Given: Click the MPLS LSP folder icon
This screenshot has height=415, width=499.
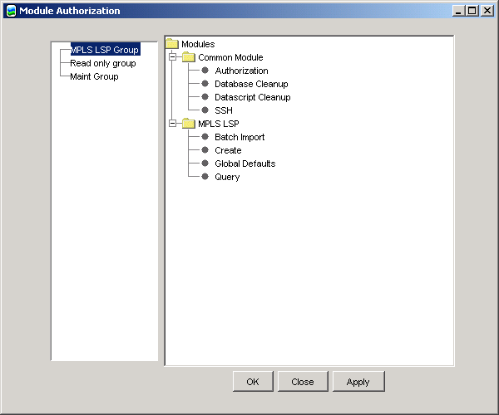Looking at the screenshot, I should tap(189, 124).
